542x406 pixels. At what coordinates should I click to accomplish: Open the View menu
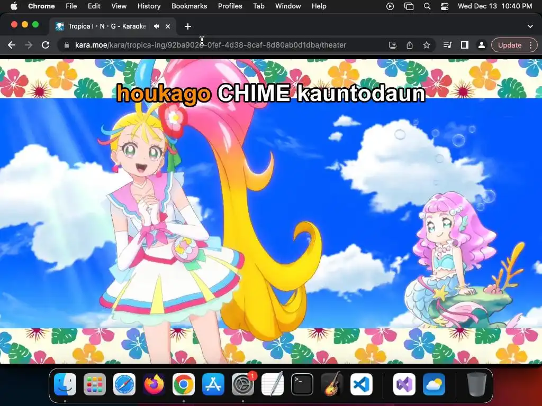click(x=119, y=6)
